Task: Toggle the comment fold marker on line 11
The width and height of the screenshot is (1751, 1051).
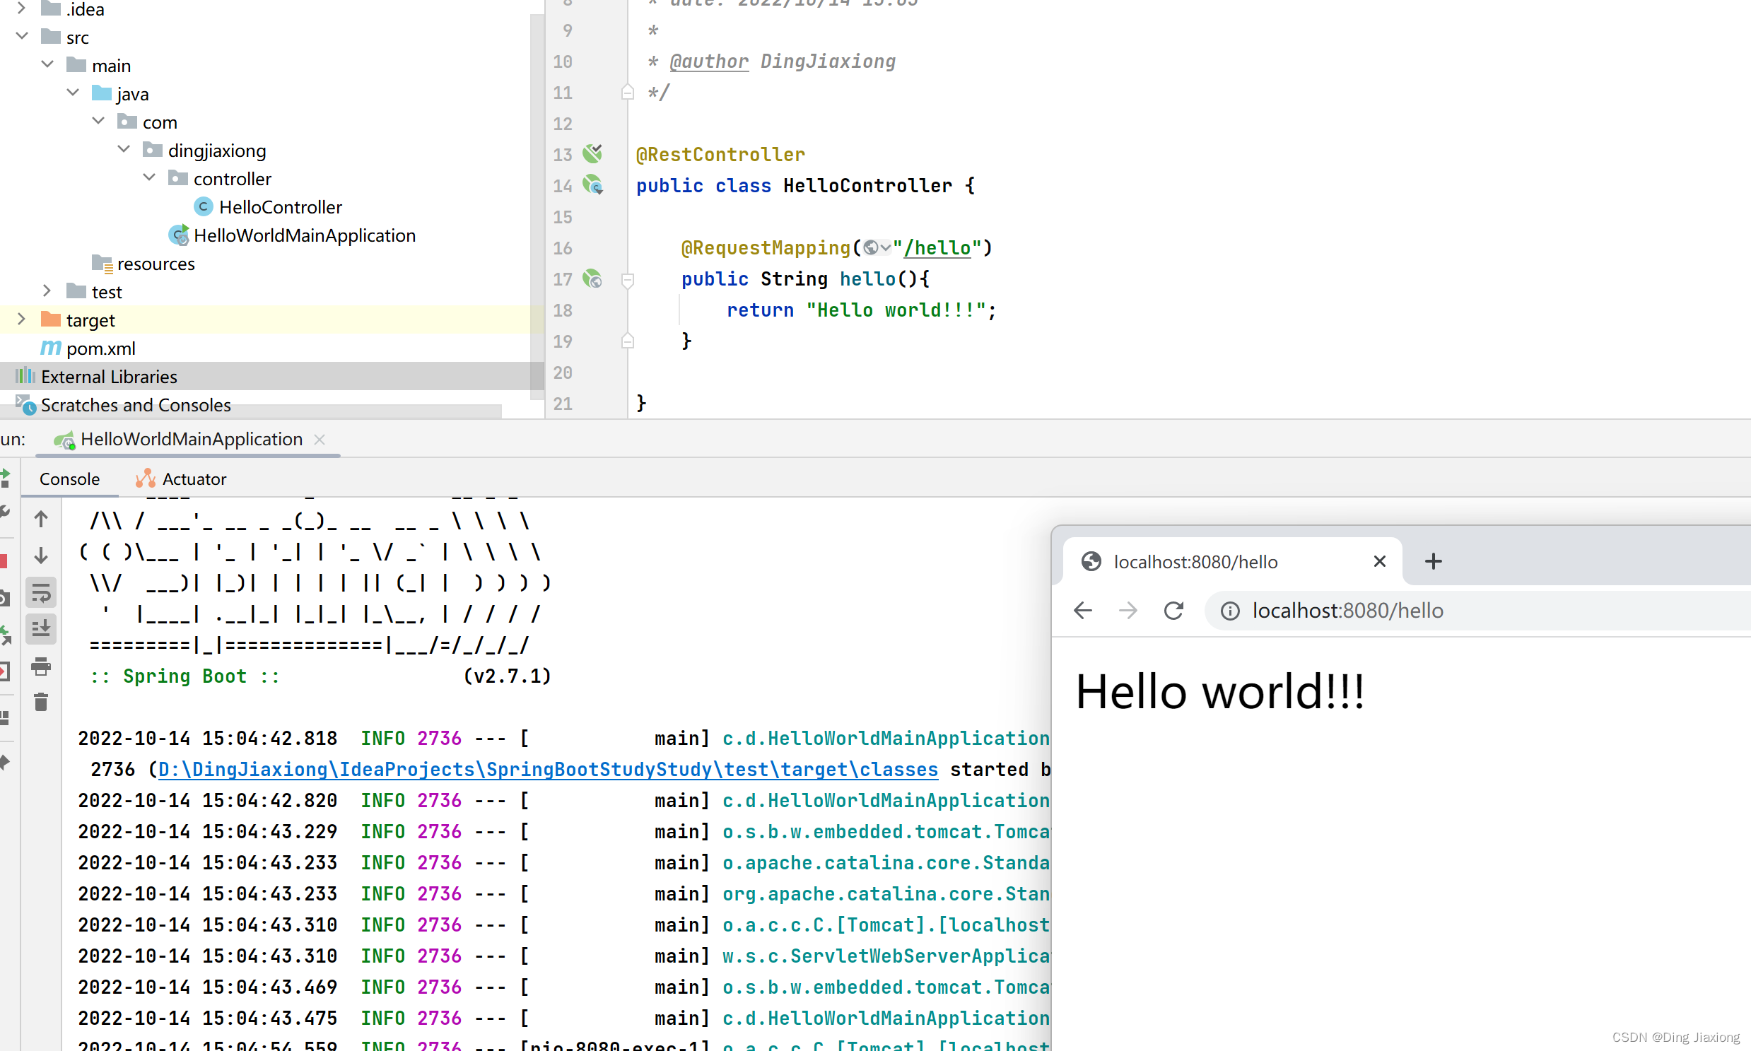Action: 628,92
